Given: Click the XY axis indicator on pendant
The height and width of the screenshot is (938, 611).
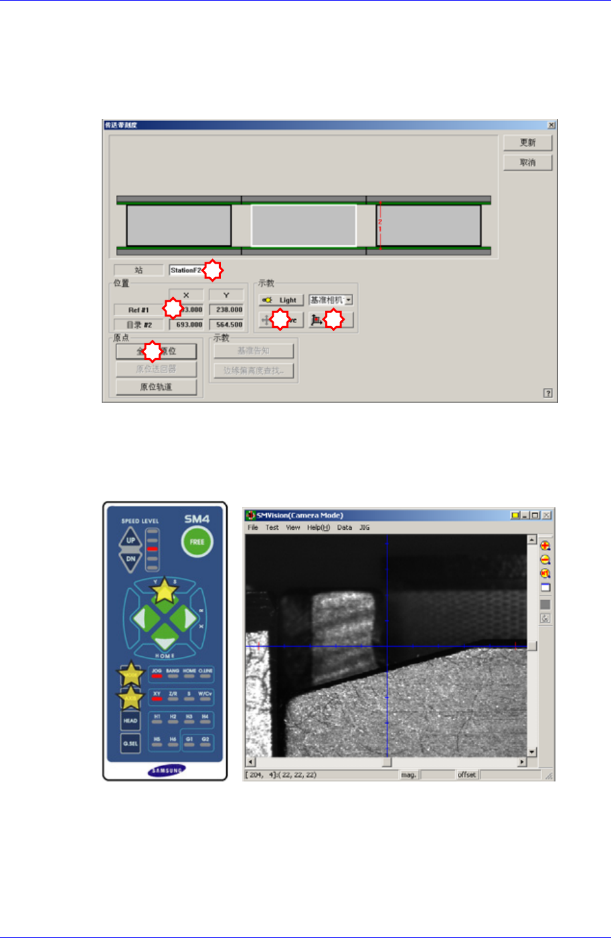Looking at the screenshot, I should (x=157, y=696).
